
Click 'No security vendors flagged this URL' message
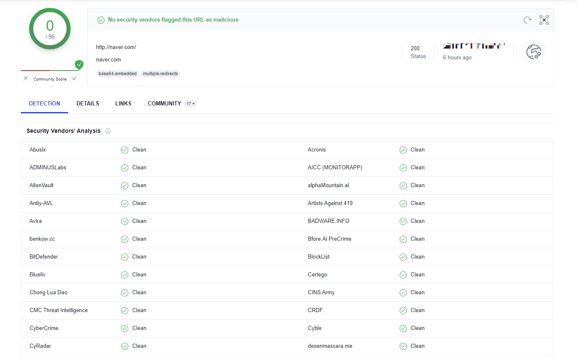[173, 20]
